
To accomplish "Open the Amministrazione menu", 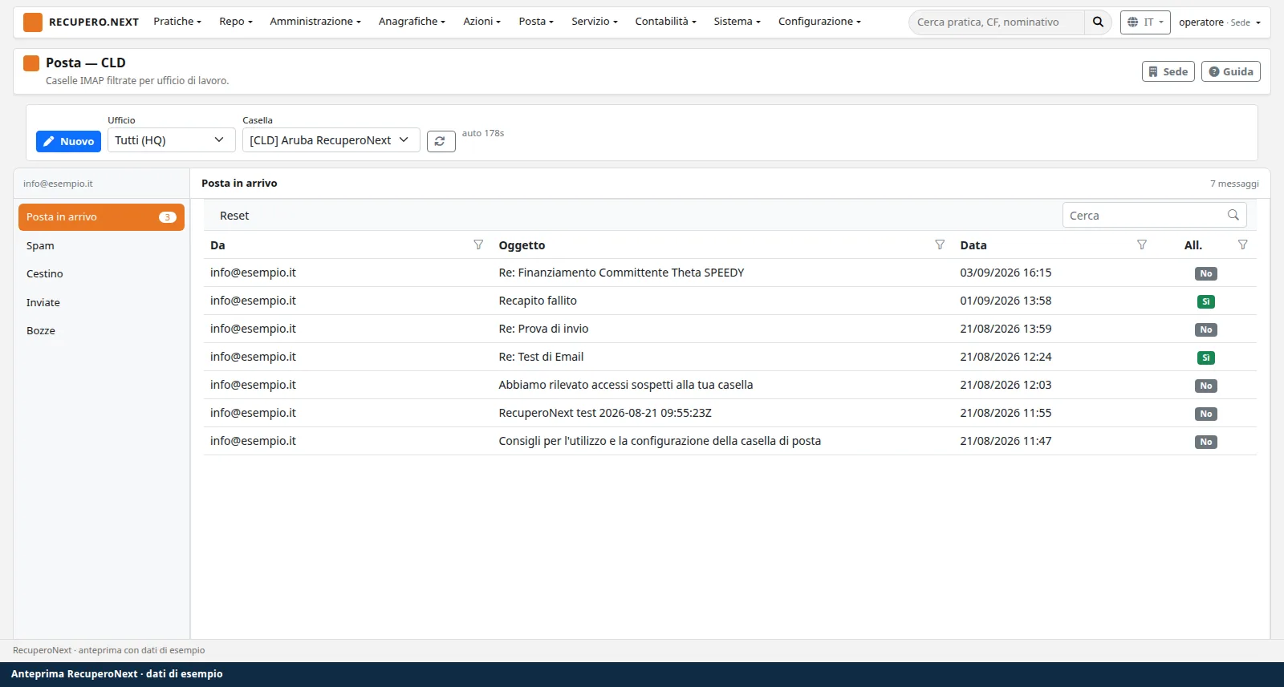I will click(315, 22).
